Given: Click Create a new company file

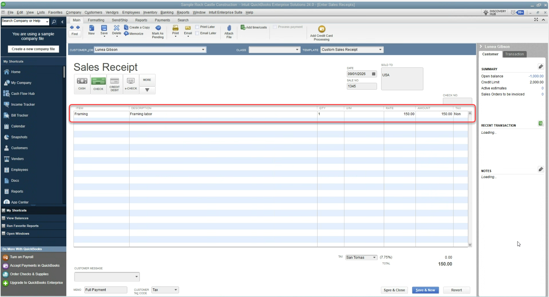Looking at the screenshot, I should coord(33,49).
